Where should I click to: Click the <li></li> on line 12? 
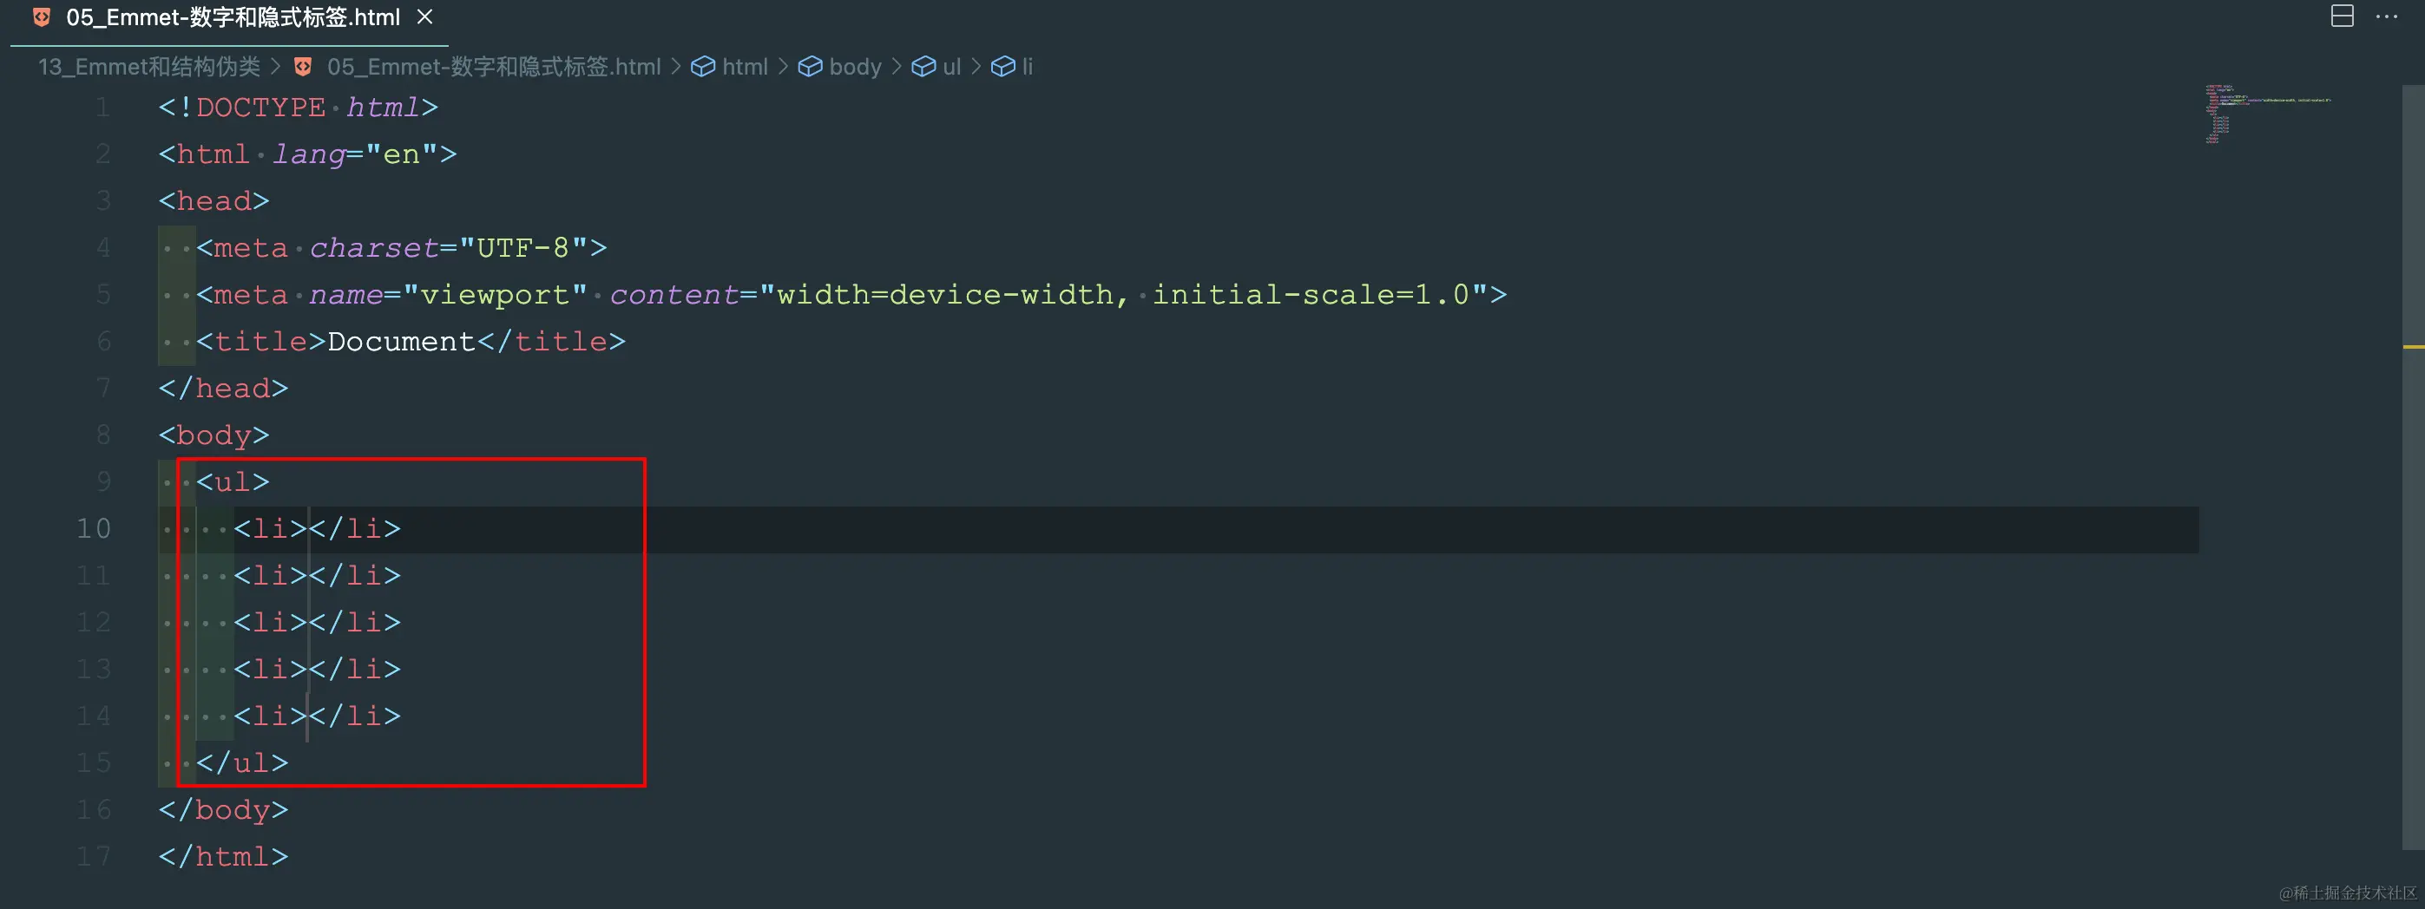tap(318, 623)
